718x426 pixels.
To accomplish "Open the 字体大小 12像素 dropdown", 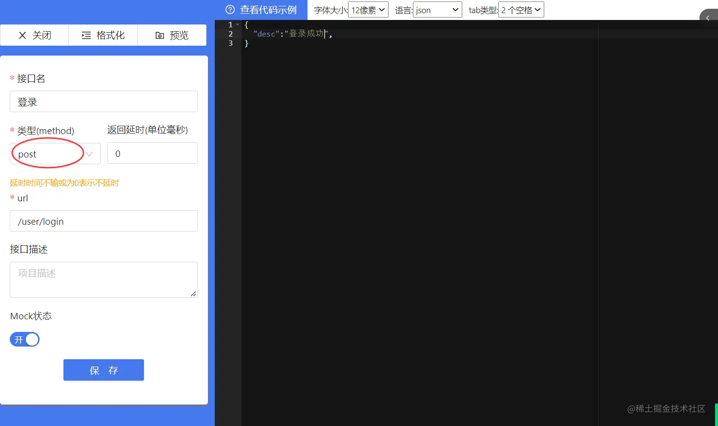I will 368,10.
